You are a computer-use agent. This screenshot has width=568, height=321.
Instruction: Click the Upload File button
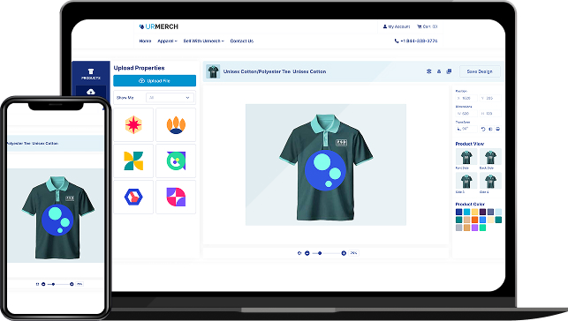point(155,80)
